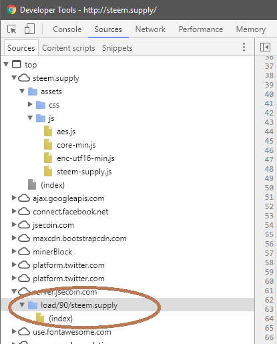Expand the css folder arrow
Screen dimensions: 277x344
tap(30, 104)
